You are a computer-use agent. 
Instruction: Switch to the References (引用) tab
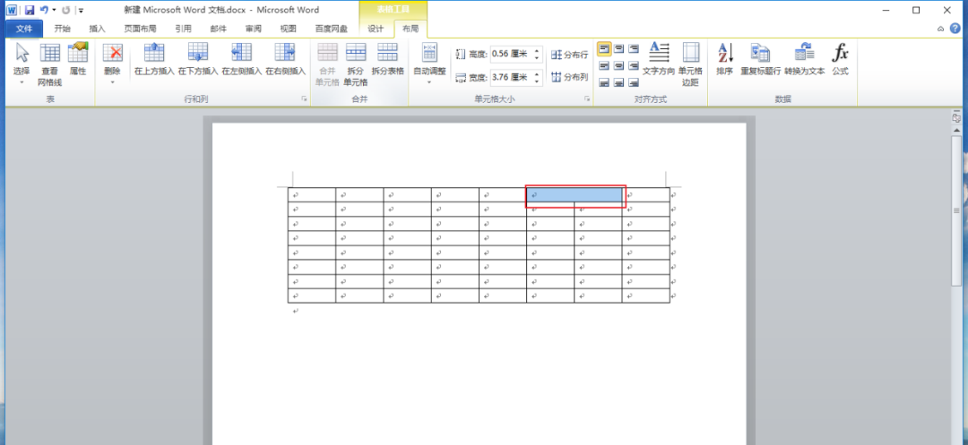[x=183, y=29]
